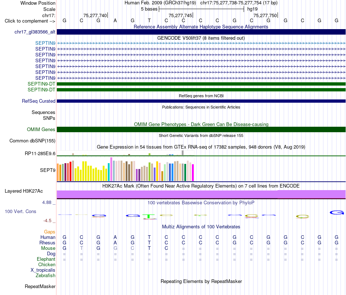Select the Layered H3K27Ac label
Viewport: 346px width, 295px height.
pos(24,191)
